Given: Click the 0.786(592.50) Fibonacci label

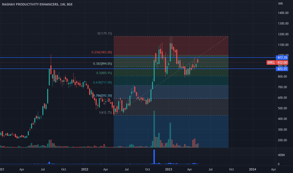Looking at the screenshot, I should pos(102,96).
